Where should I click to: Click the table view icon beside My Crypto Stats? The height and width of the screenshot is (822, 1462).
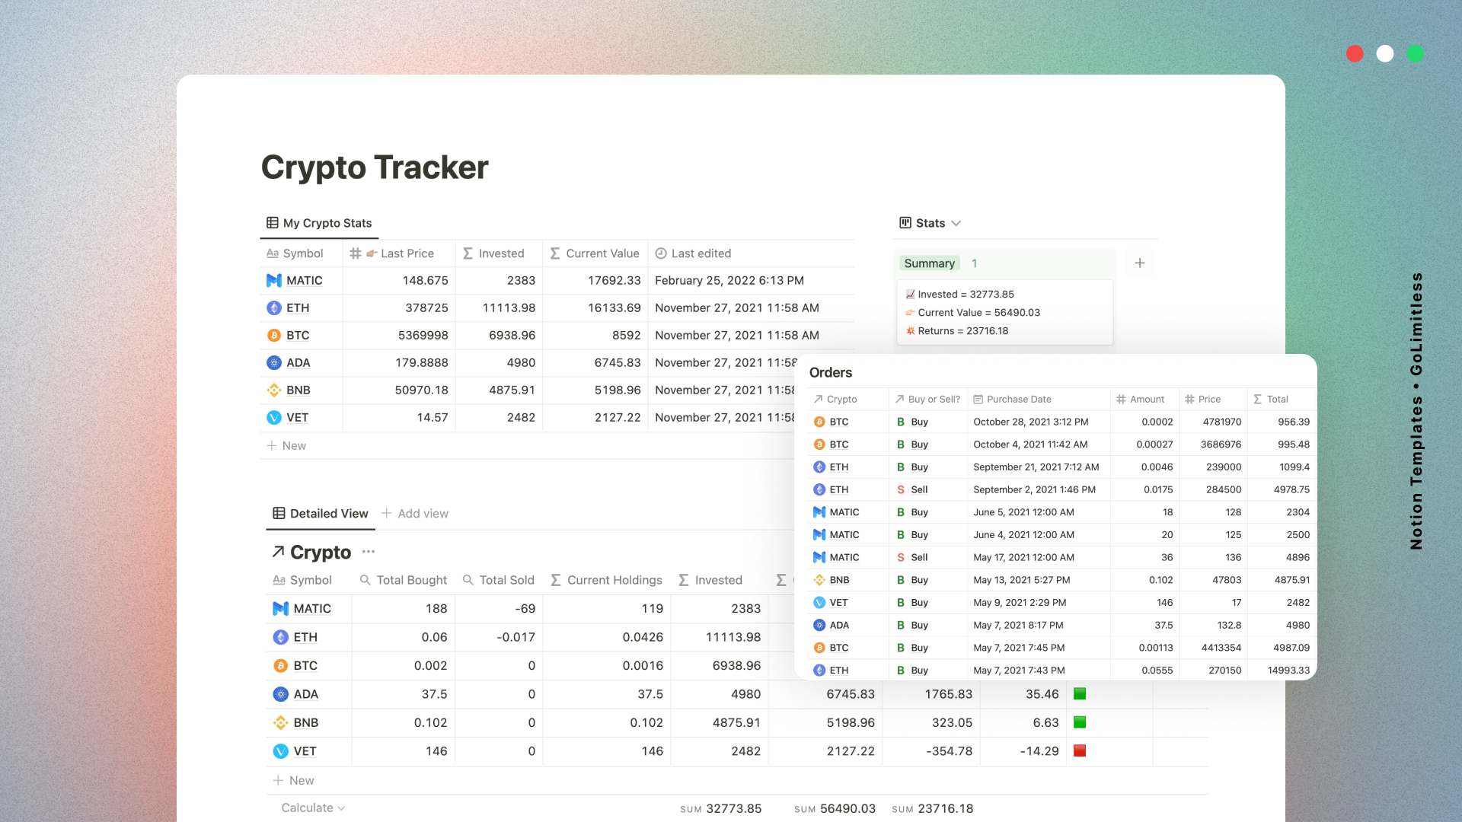pyautogui.click(x=272, y=222)
